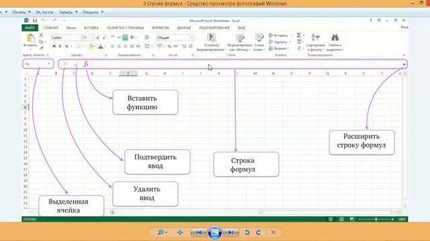Open the ДАННЫЕ ribbon tab
This screenshot has width=430, height=241.
point(184,27)
